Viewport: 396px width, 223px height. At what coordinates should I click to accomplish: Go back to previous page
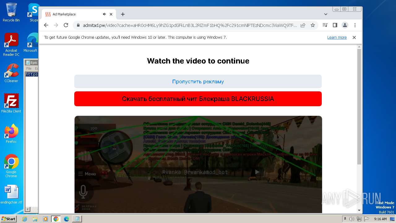click(x=46, y=25)
